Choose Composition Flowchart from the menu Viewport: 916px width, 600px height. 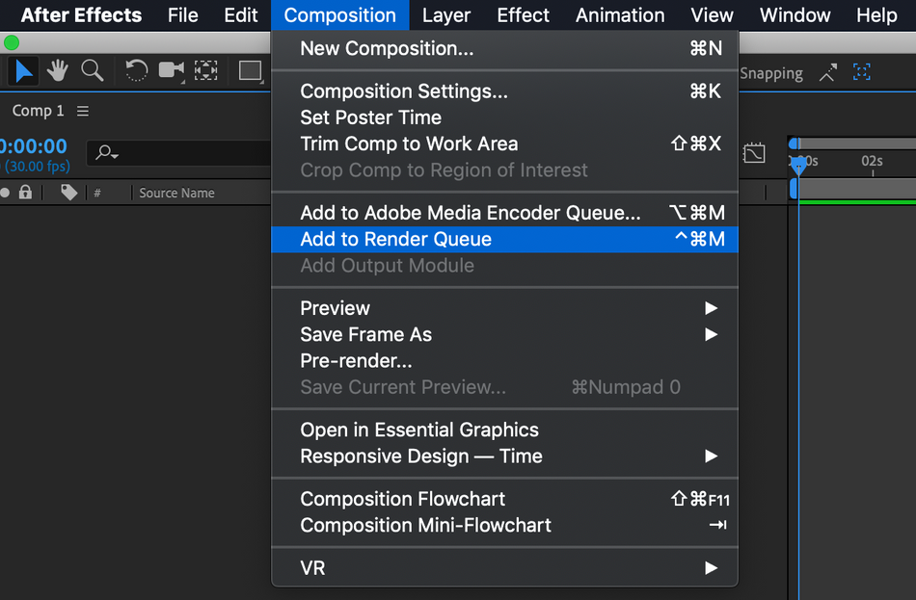coord(403,499)
